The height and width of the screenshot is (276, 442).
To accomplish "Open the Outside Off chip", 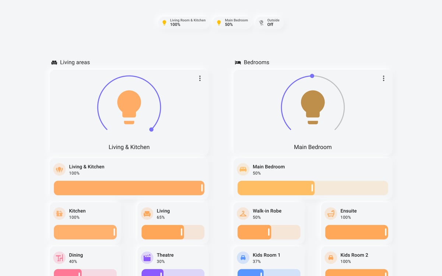I will 269,22.
